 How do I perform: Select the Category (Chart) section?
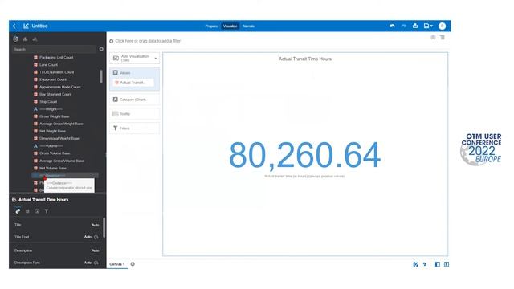pos(134,100)
